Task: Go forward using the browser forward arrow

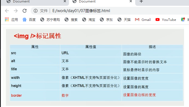Action: tap(16, 11)
